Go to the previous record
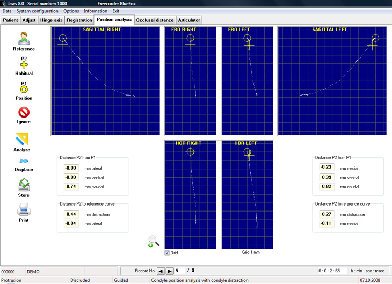Screen dimensions: 392x284 [x=161, y=271]
